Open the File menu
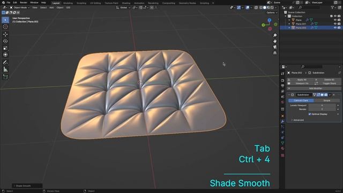The width and height of the screenshot is (343, 193). (9, 3)
